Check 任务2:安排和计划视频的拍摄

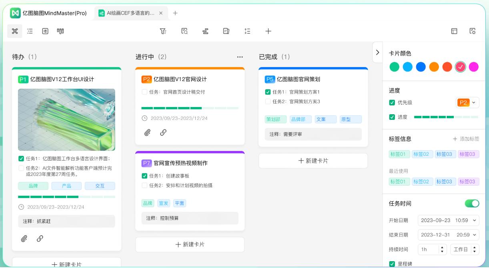tap(144, 185)
